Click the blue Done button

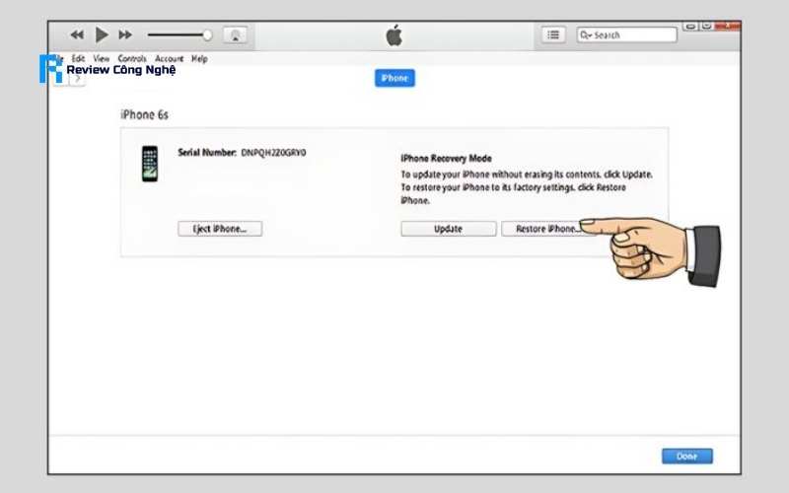click(x=686, y=456)
